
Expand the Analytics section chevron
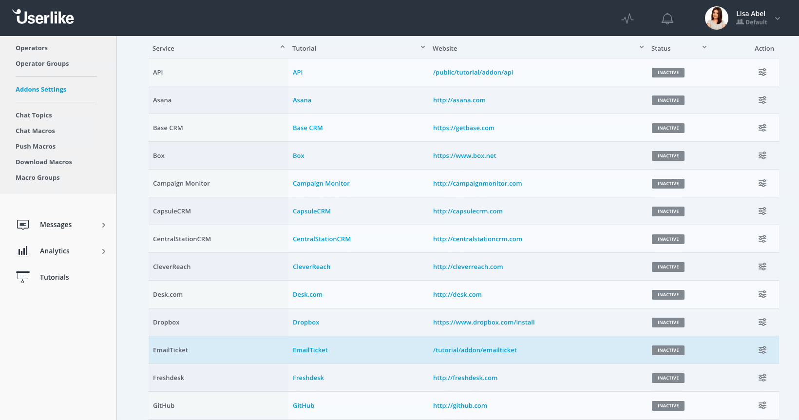tap(104, 251)
